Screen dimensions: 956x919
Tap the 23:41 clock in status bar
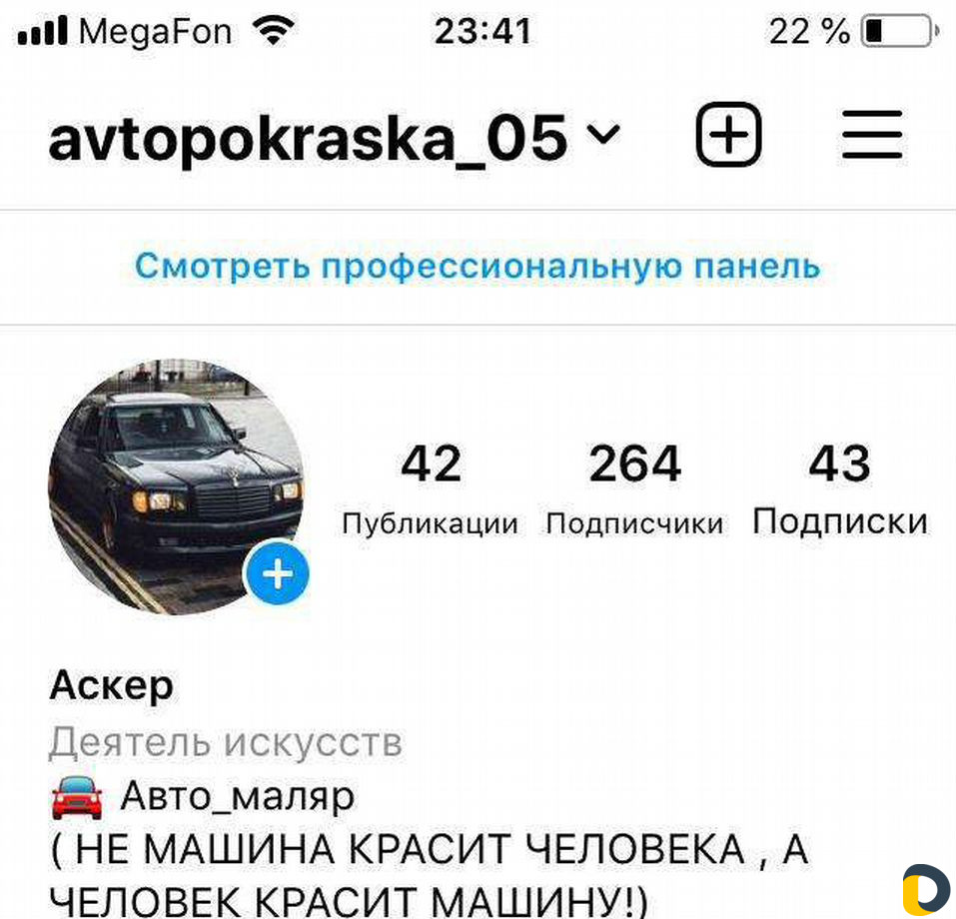(482, 31)
